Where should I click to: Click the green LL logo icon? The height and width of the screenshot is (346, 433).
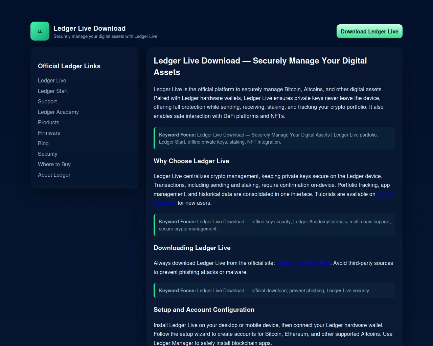point(40,31)
